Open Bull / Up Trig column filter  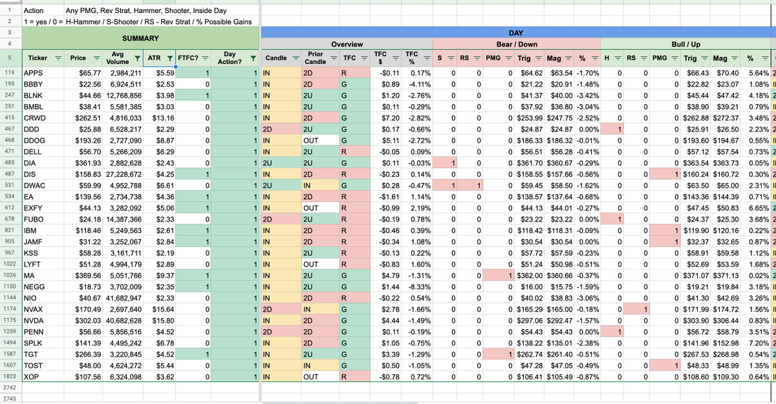[x=706, y=58]
